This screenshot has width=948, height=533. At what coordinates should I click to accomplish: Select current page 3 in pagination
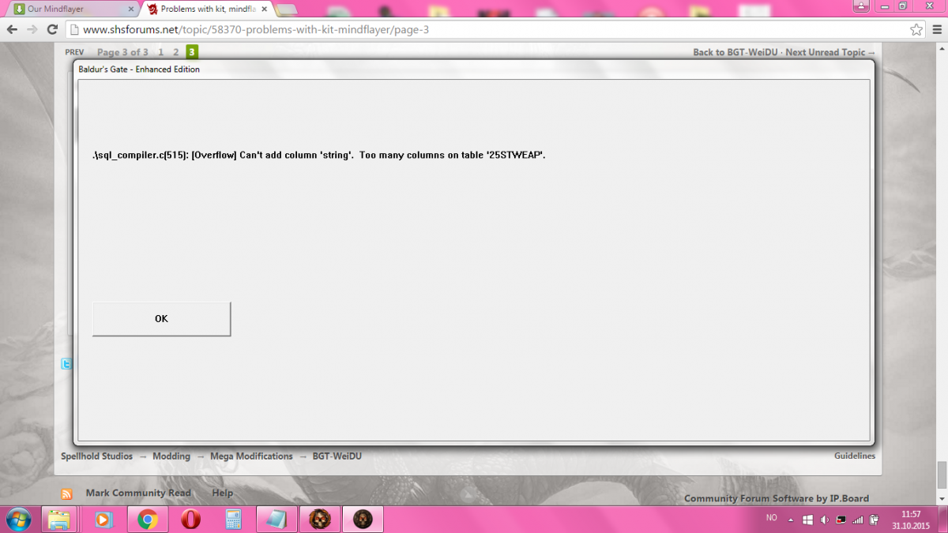(x=192, y=52)
